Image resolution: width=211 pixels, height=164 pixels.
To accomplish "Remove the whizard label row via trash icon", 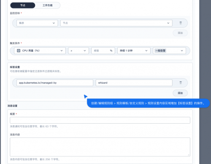I will click(181, 82).
